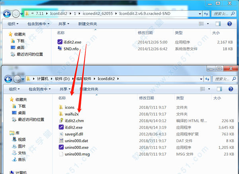Image resolution: width=239 pixels, height=174 pixels.
Task: Open 桌面 in lower window sidebar
Action: pyautogui.click(x=22, y=113)
